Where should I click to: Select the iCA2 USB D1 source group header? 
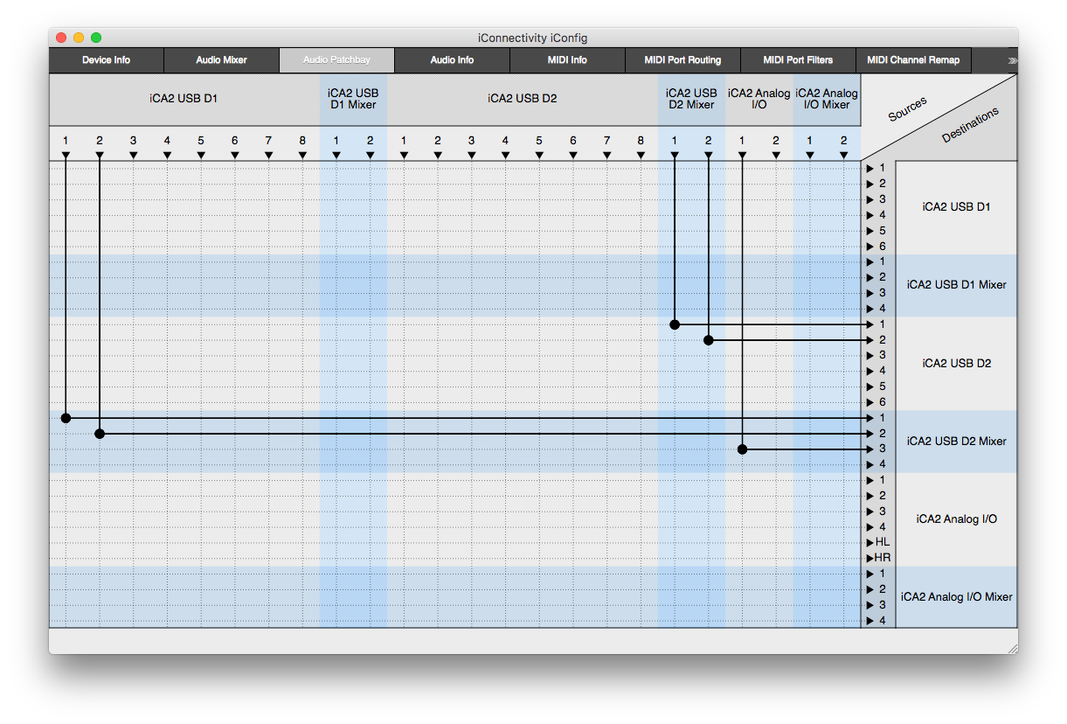coord(184,99)
